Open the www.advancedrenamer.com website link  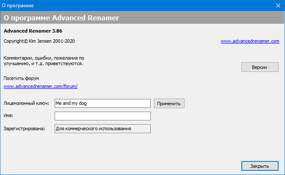[250, 41]
